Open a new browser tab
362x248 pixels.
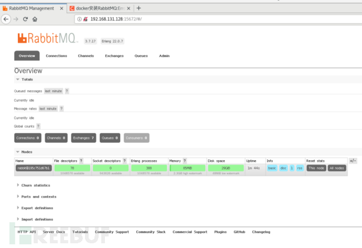coord(139,8)
